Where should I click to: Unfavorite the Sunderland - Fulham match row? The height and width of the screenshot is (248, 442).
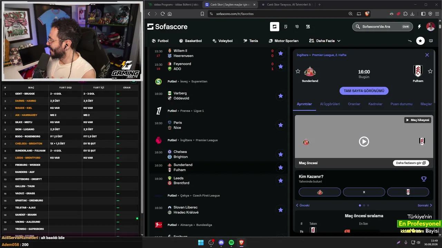(280, 167)
